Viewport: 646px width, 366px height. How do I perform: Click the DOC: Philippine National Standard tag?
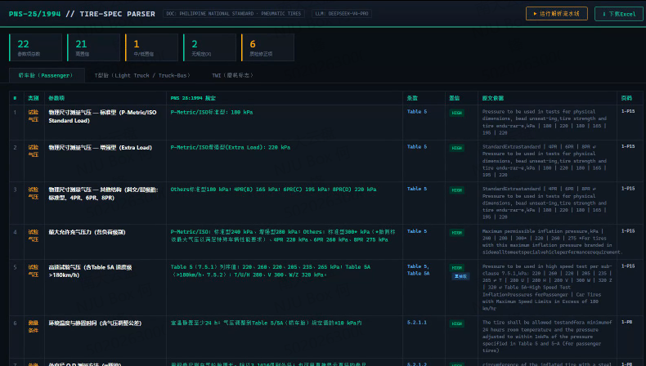[234, 14]
